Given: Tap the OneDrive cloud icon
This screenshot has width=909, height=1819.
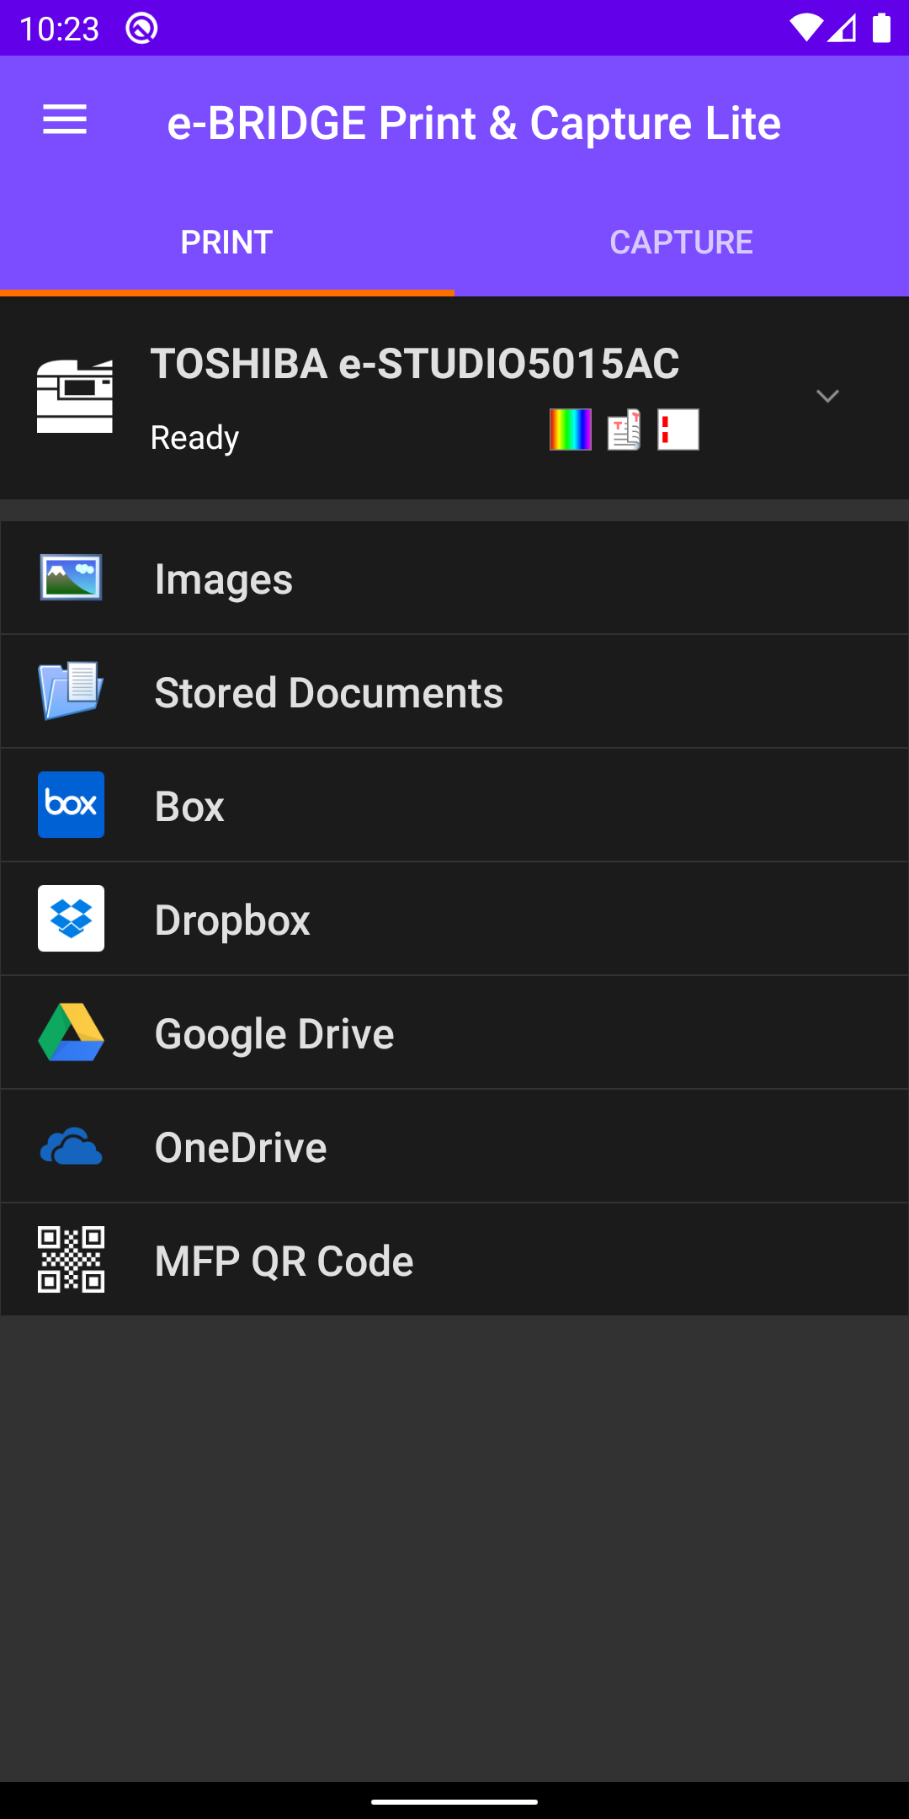Looking at the screenshot, I should [x=72, y=1146].
